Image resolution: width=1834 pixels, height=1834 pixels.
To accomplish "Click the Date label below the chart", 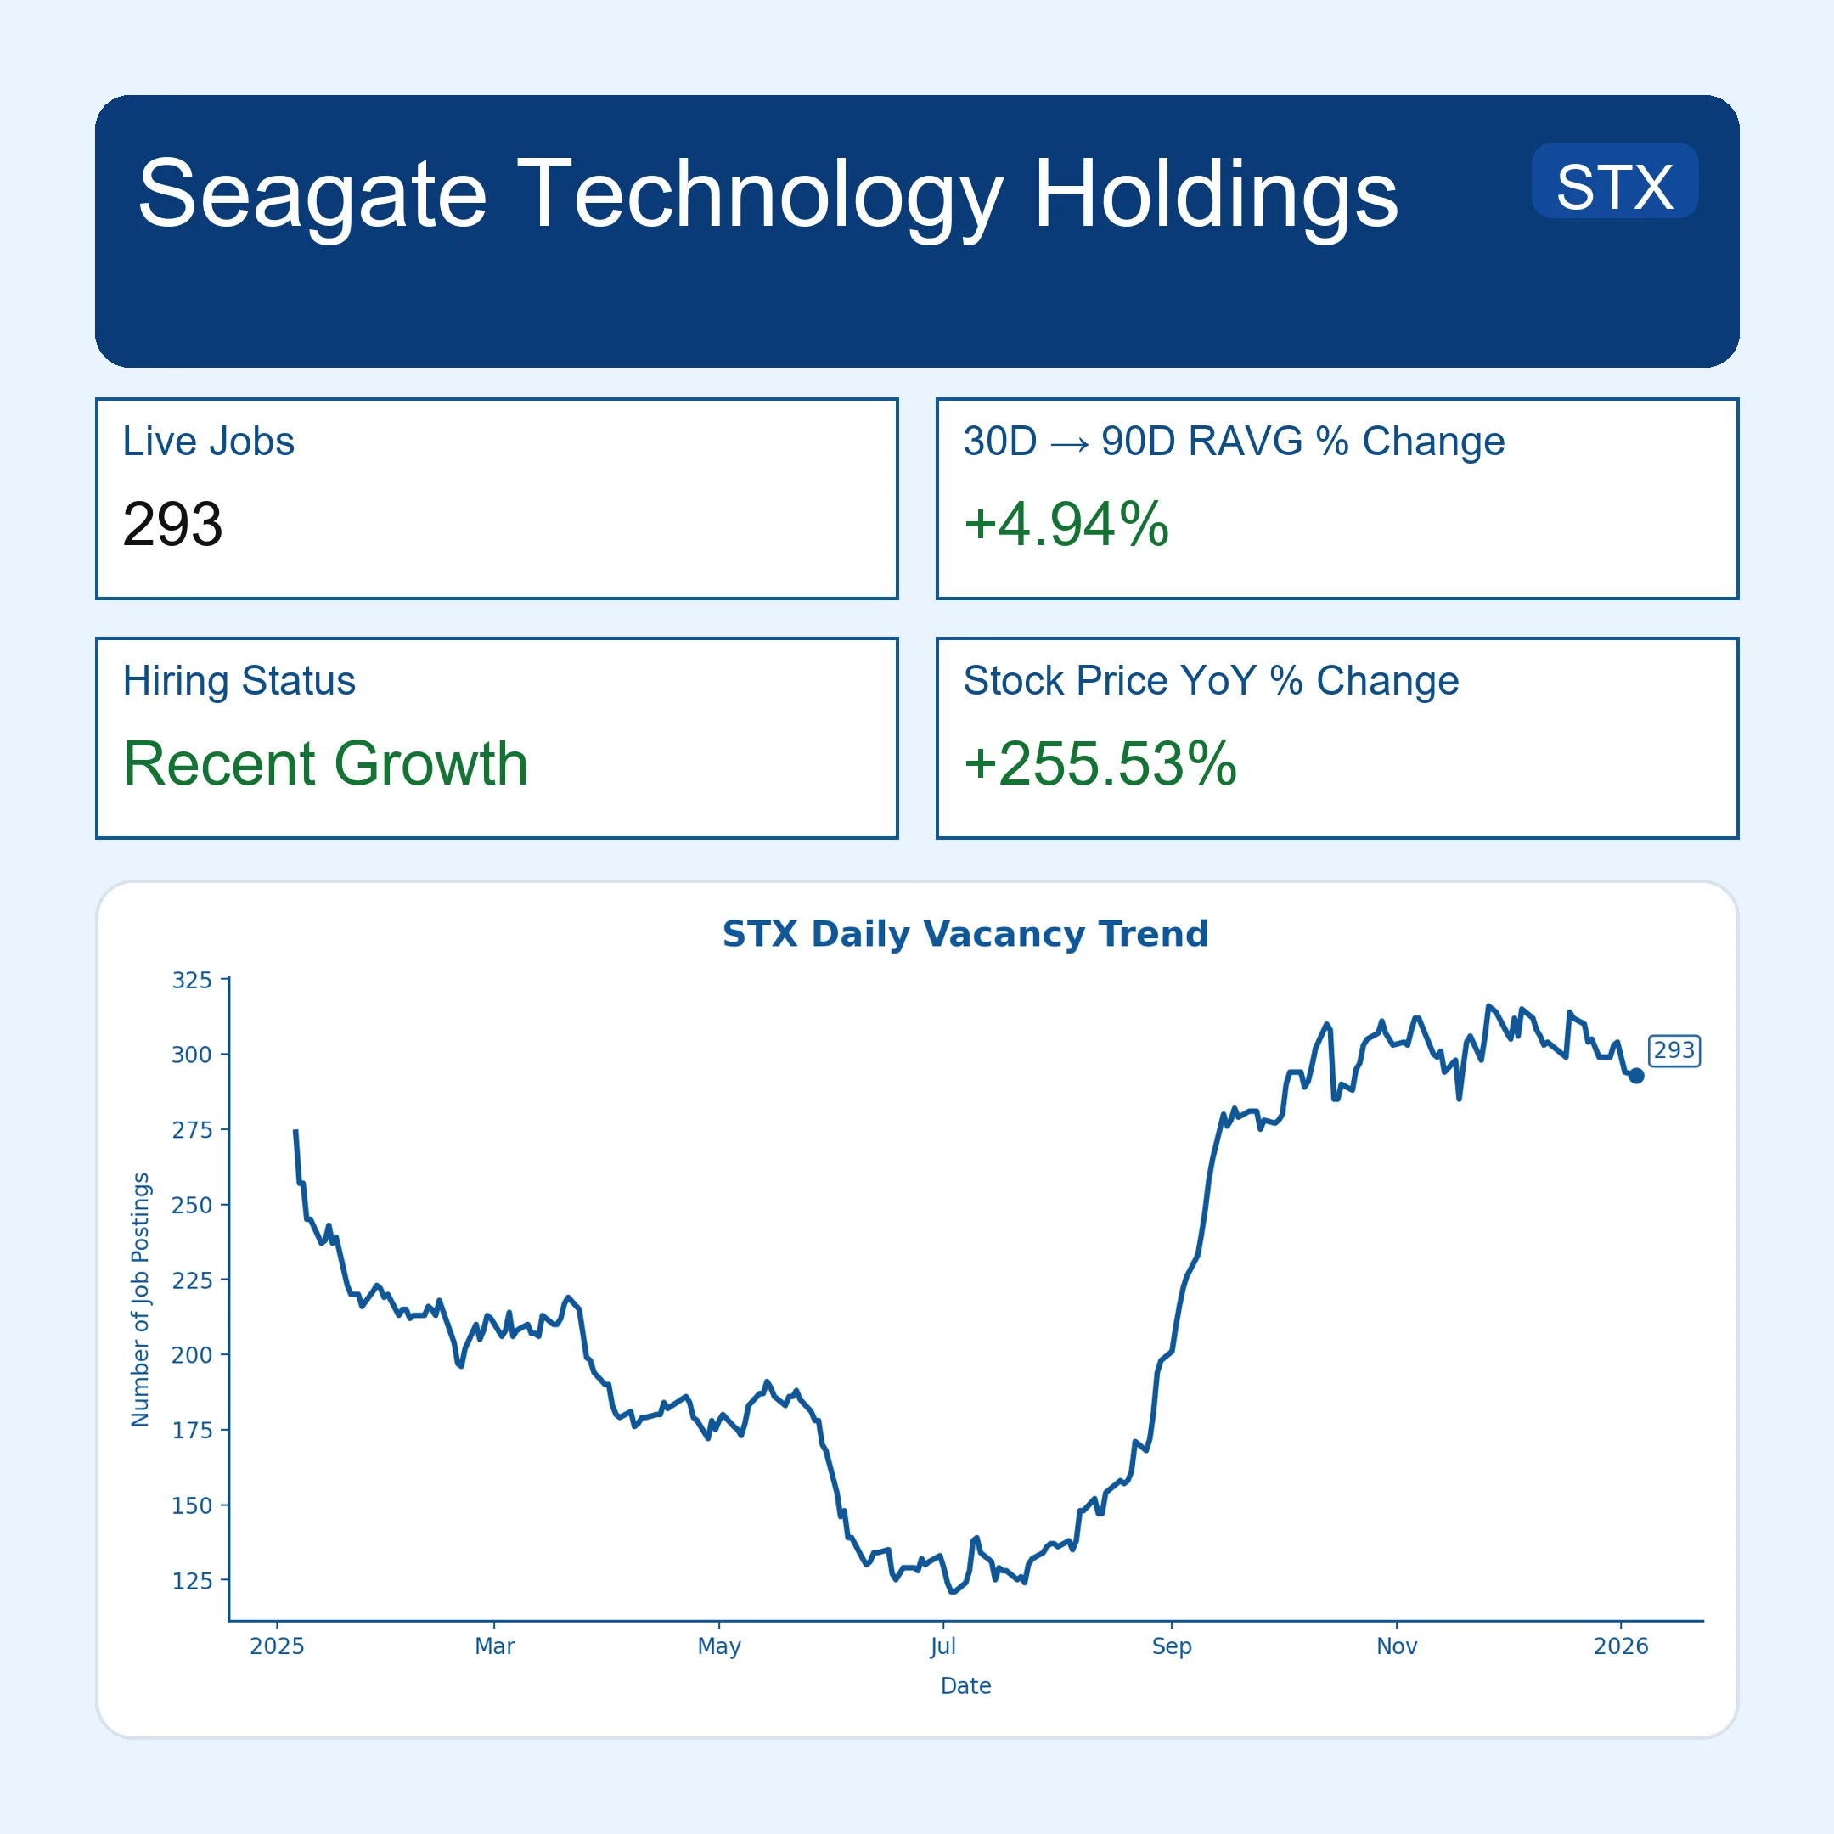I will pos(965,1686).
